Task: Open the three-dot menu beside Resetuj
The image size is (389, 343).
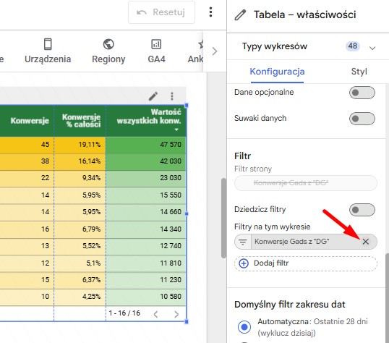Action: (x=210, y=12)
